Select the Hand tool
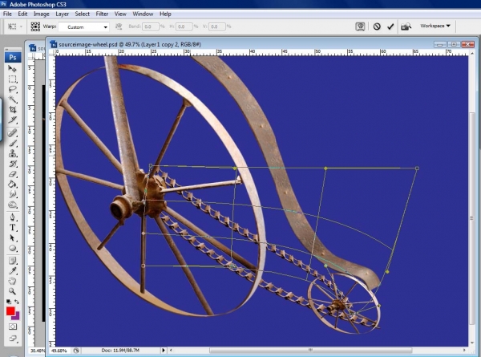 coord(12,281)
